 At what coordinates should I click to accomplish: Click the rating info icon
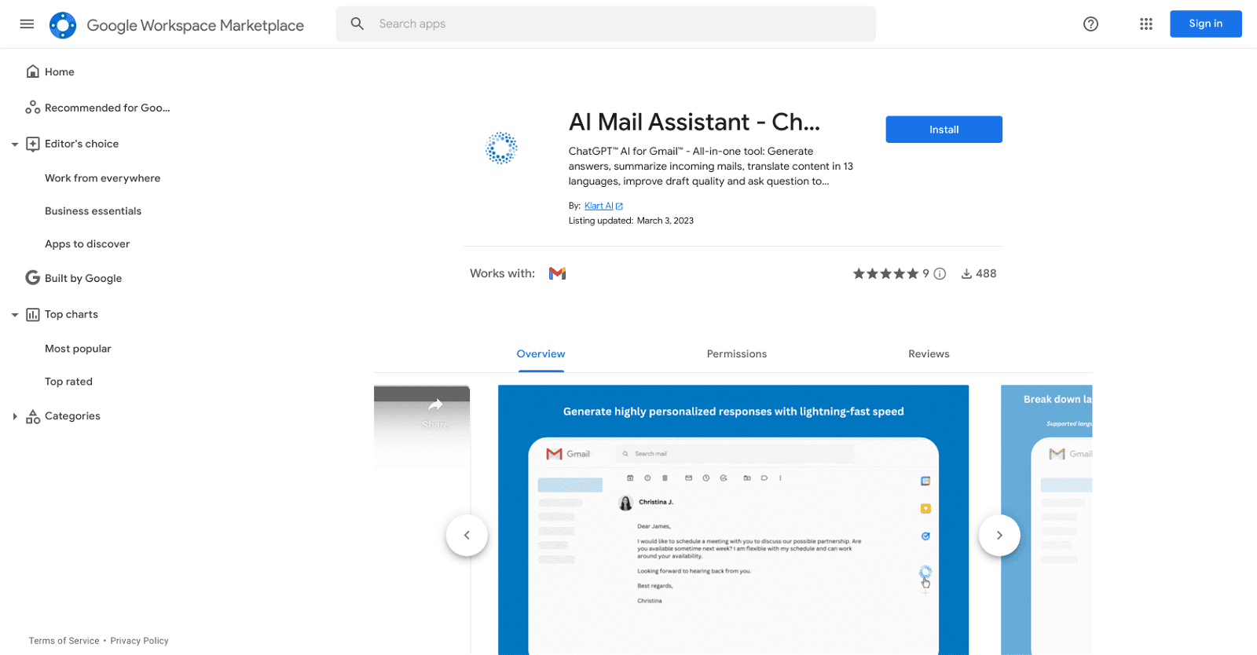pyautogui.click(x=940, y=273)
